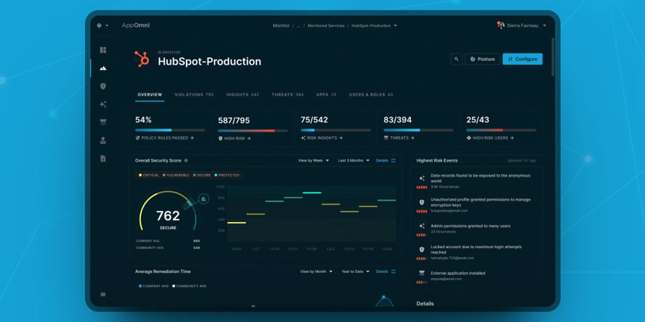645x322 pixels.
Task: Select the Monitor icon in the left sidebar
Action: pos(103,68)
